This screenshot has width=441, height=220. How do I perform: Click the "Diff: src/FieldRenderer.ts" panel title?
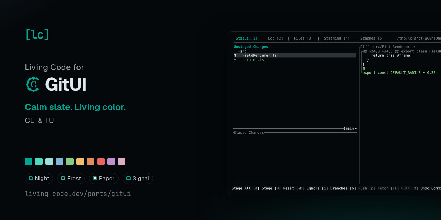(x=388, y=47)
